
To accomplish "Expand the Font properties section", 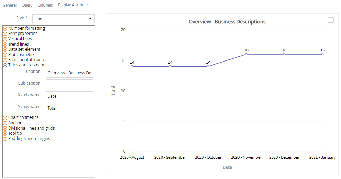I will tap(5, 34).
